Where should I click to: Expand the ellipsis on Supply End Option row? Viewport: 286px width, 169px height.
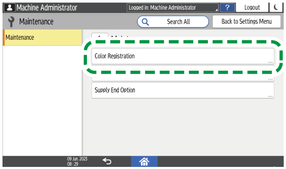270,96
